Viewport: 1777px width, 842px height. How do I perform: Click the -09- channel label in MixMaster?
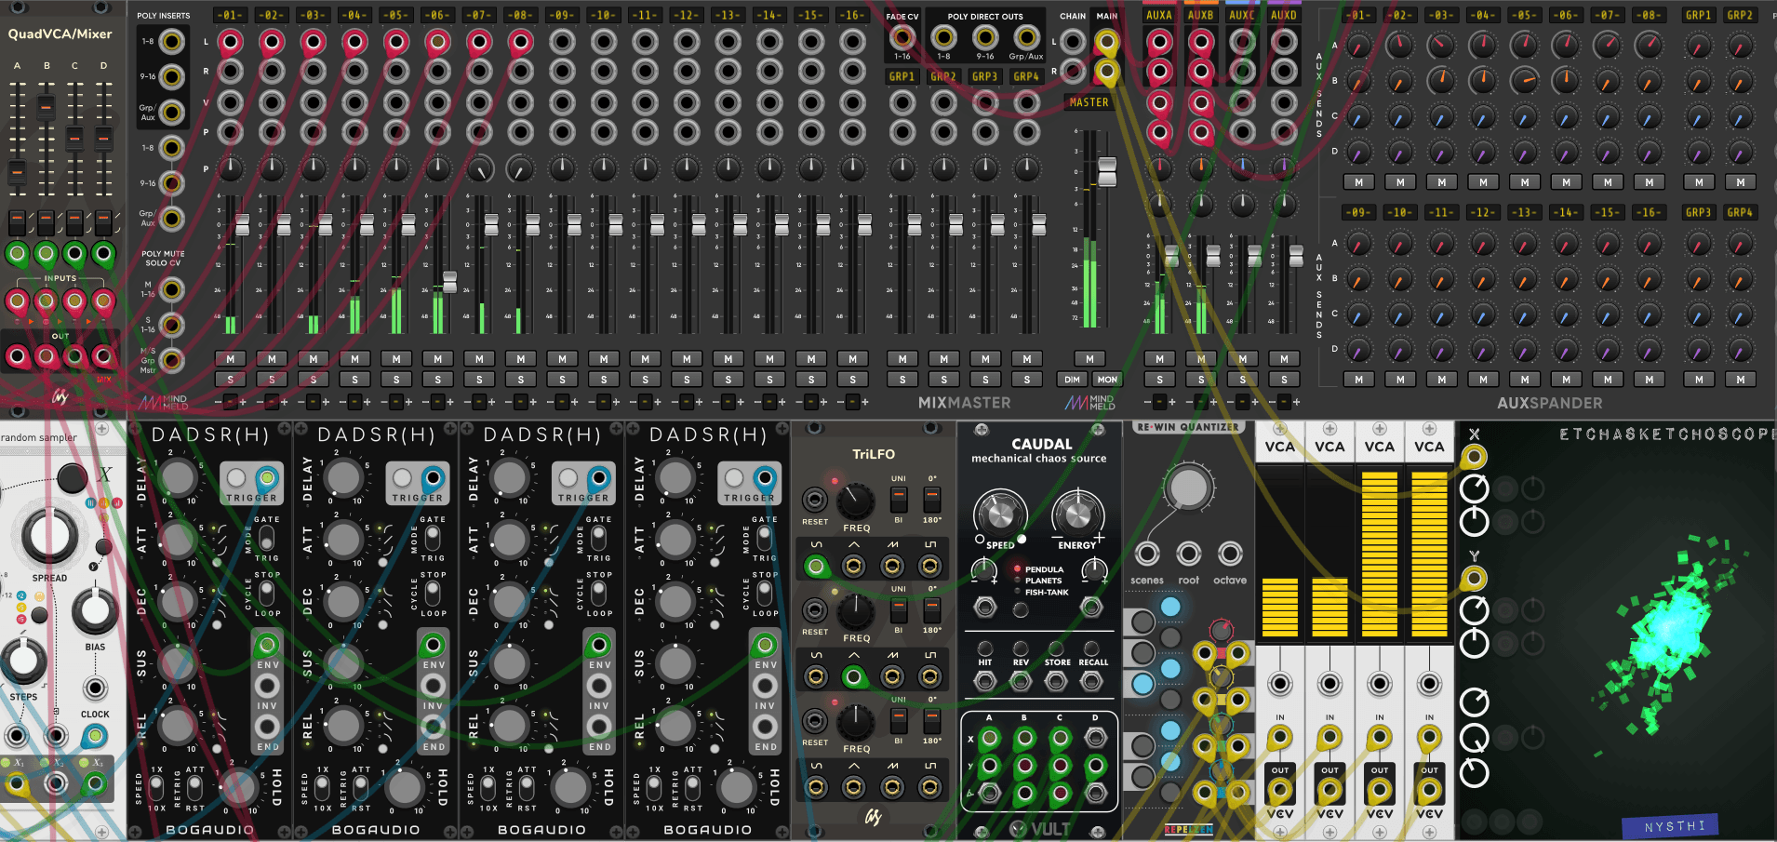pos(562,15)
